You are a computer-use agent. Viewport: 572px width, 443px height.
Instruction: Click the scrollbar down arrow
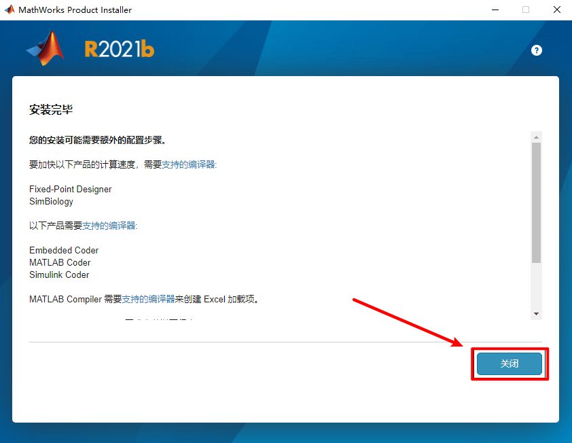click(536, 314)
